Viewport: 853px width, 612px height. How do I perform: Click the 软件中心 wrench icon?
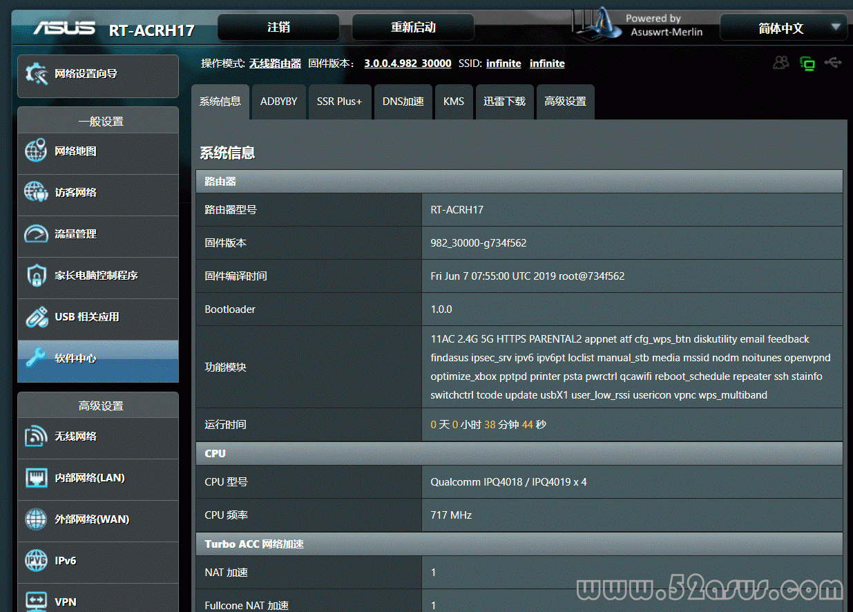pos(36,358)
